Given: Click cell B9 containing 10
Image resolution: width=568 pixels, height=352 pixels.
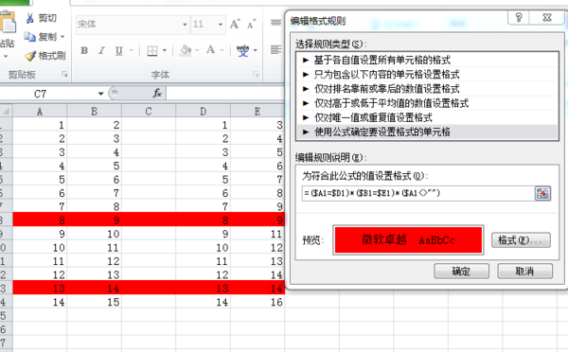Looking at the screenshot, I should coord(94,234).
